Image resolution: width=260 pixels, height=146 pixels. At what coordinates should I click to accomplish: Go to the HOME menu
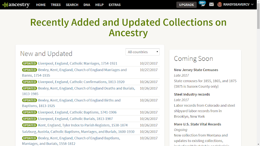click(41, 5)
